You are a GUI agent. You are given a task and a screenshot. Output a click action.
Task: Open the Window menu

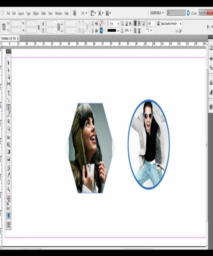coord(58,14)
